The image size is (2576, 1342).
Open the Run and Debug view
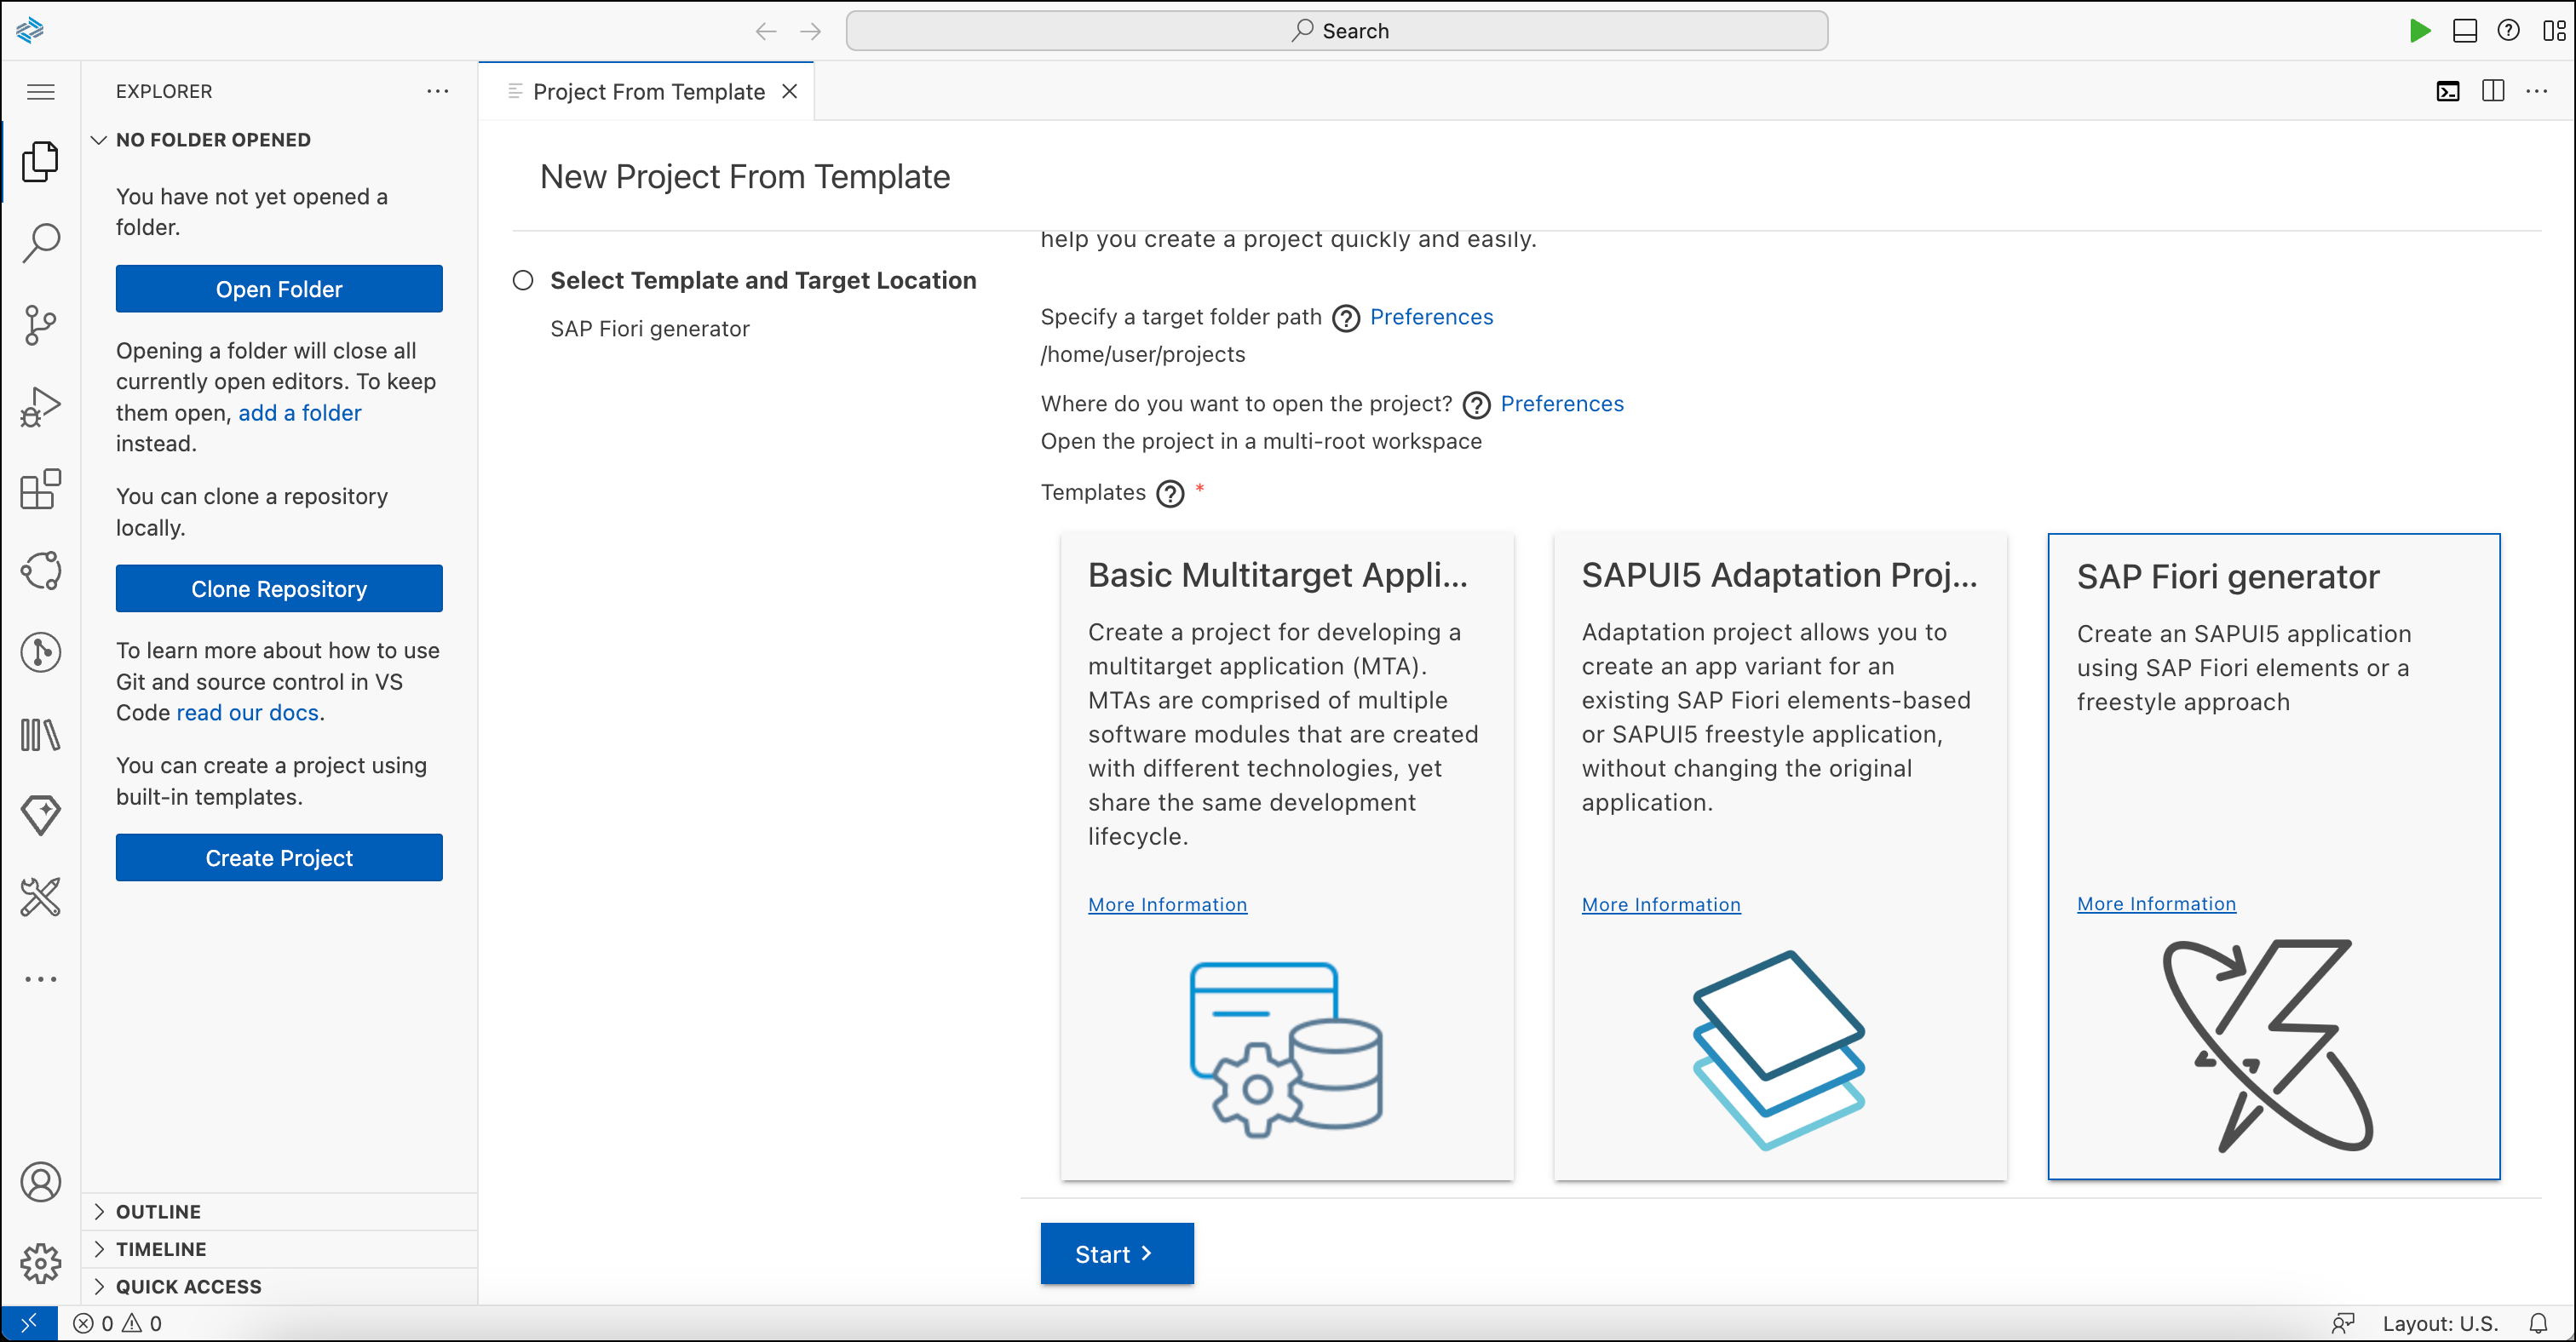pos(40,405)
